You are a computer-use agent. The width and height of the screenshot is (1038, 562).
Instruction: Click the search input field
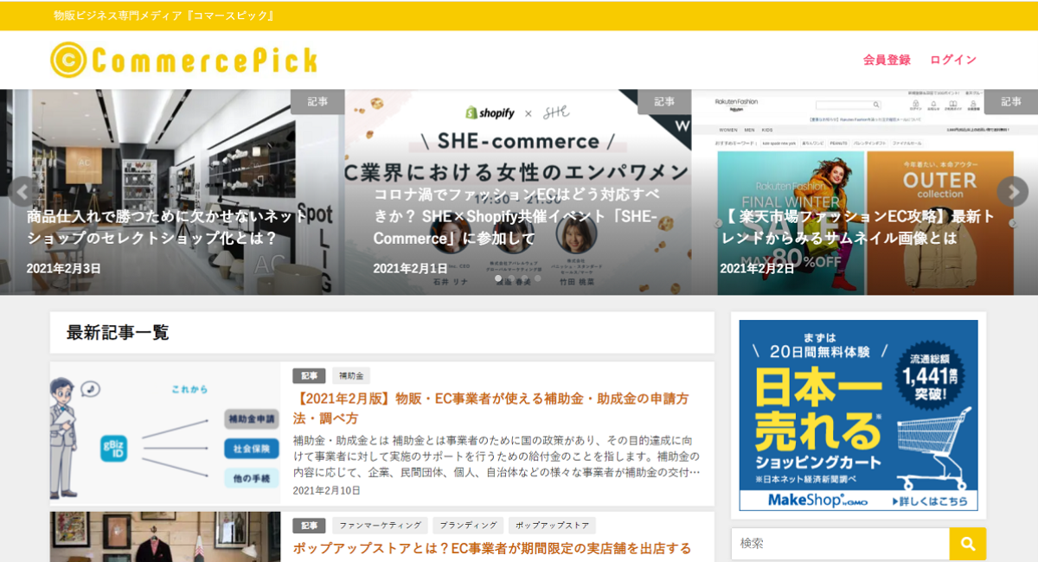[840, 544]
